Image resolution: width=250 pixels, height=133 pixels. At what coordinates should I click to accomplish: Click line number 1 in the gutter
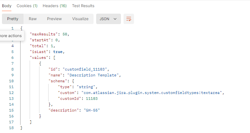(12, 29)
